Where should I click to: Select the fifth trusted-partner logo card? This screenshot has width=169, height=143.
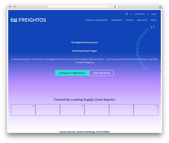[x=121, y=110]
